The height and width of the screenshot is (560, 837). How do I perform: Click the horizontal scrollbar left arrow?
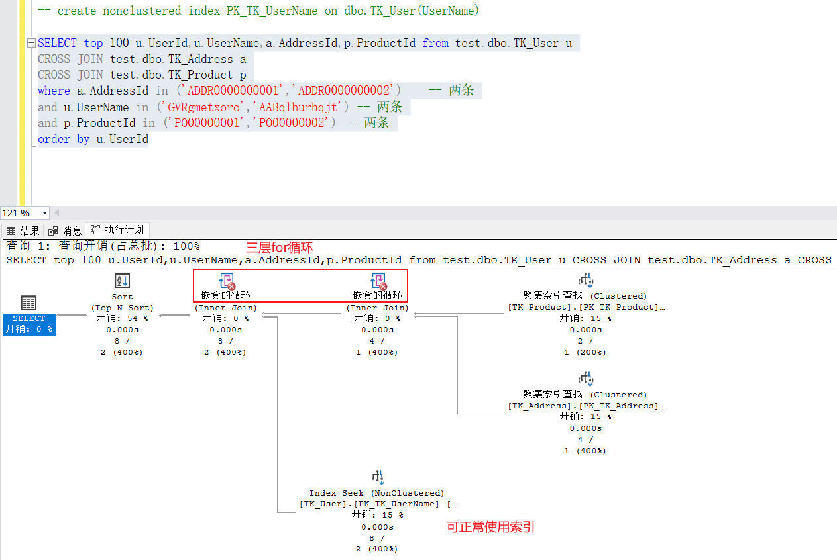coord(56,213)
